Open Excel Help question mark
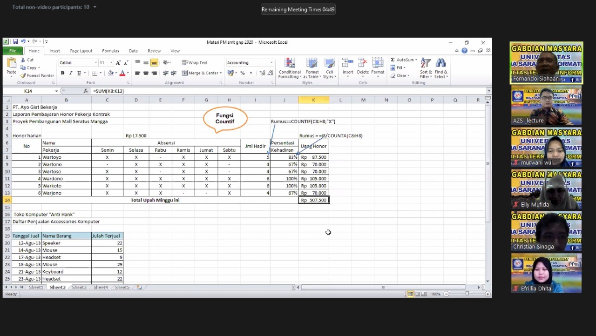The height and width of the screenshot is (336, 596). pos(464,51)
